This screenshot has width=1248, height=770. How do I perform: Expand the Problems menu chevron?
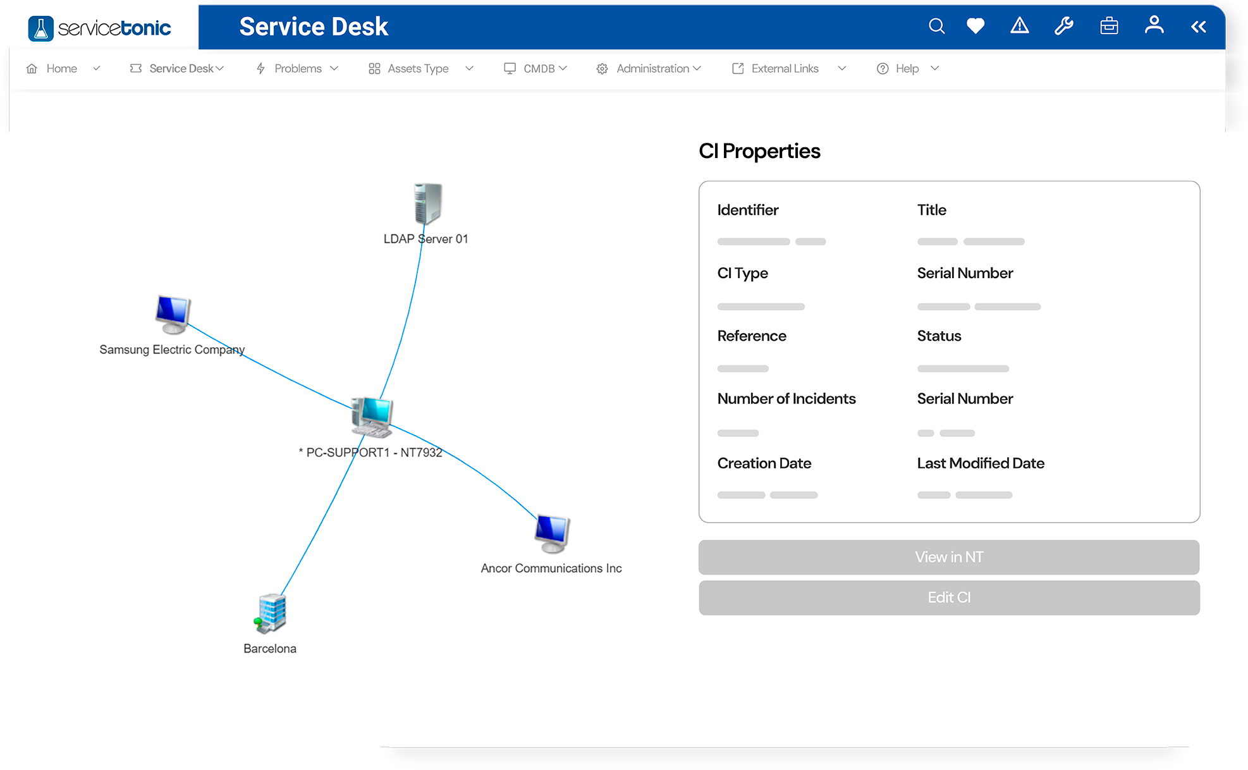(x=334, y=68)
